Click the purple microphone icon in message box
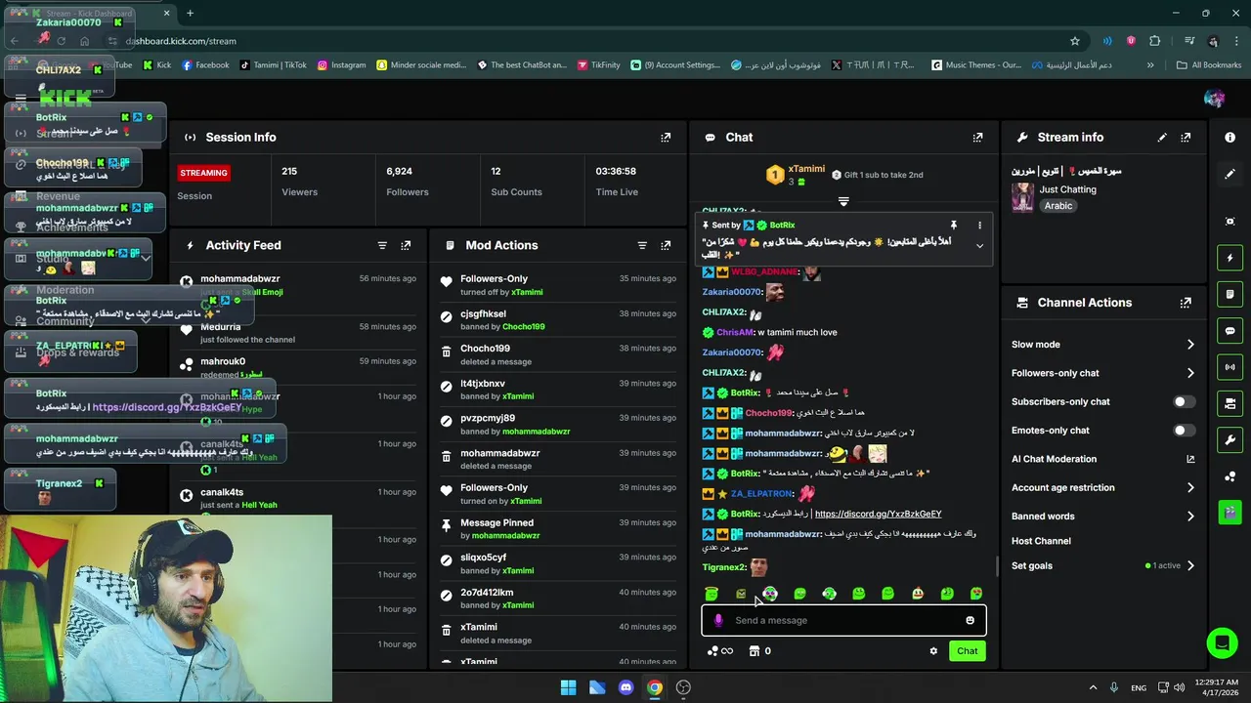 point(718,620)
